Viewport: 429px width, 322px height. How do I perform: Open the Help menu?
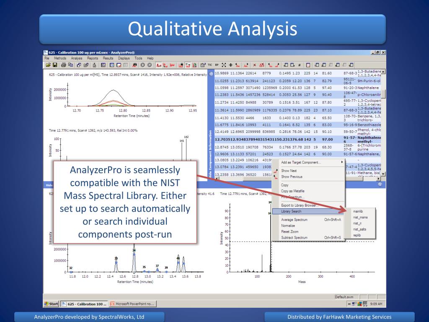coord(150,58)
